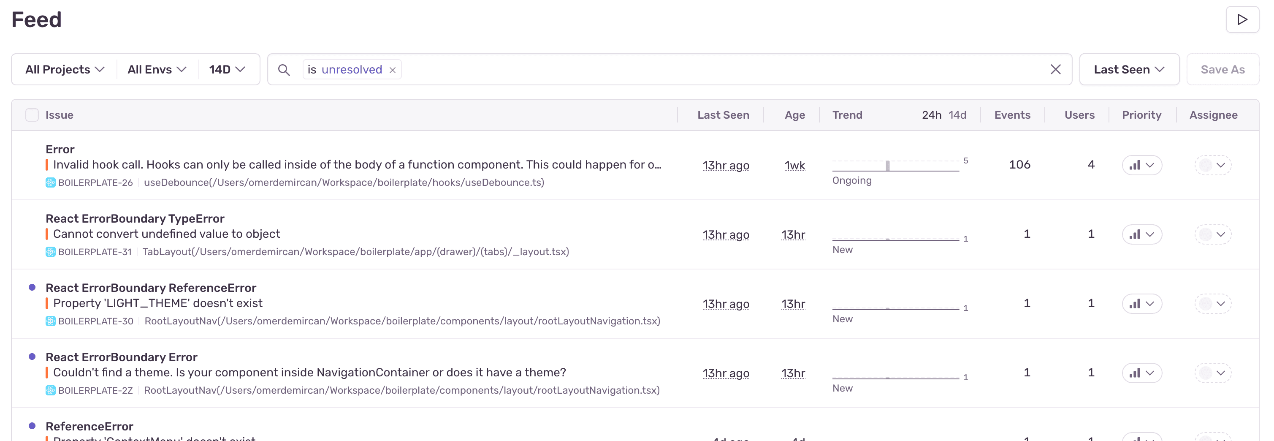Click React project icon next to BOILERPLATE-26
The image size is (1274, 441).
point(51,182)
